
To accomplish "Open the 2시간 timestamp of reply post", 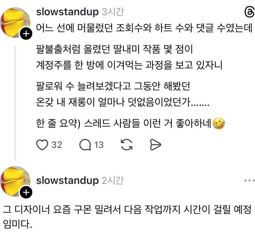I will 113,181.
